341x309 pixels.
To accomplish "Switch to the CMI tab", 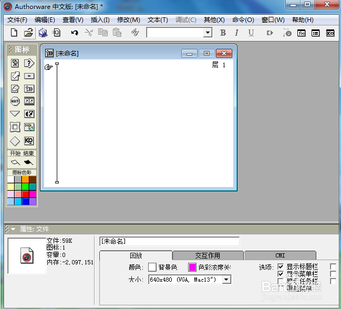I will (280, 255).
